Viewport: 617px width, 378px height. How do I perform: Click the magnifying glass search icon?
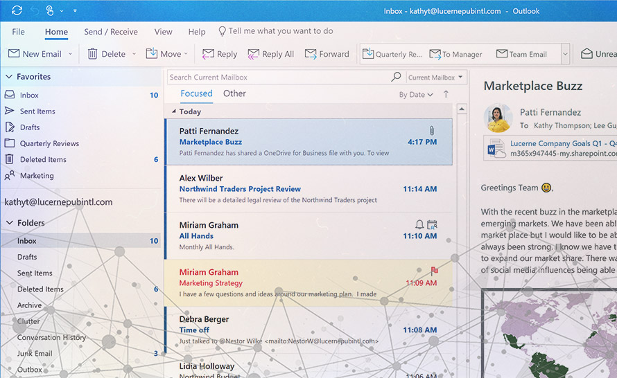pos(396,77)
